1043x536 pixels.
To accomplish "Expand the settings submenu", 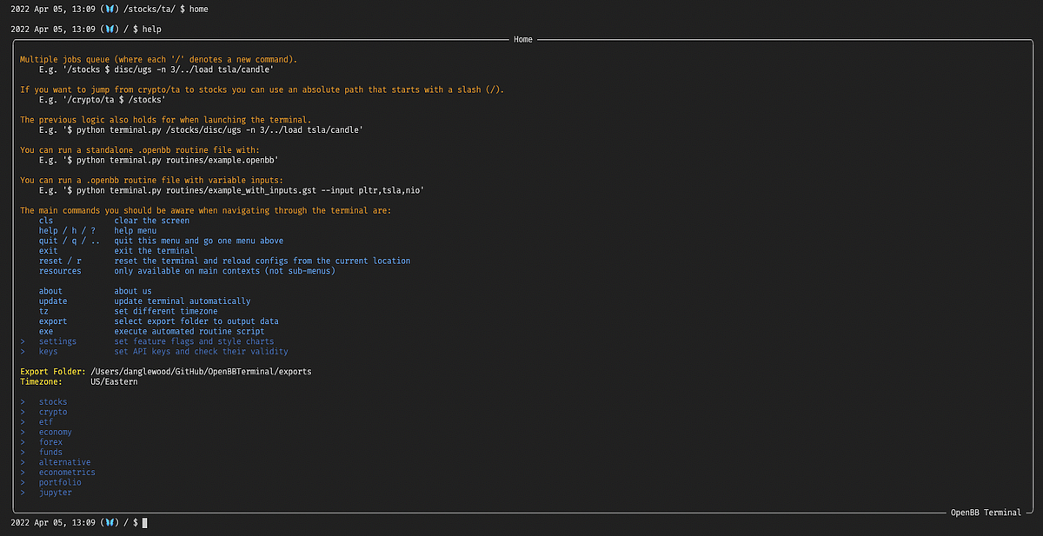I will (56, 341).
